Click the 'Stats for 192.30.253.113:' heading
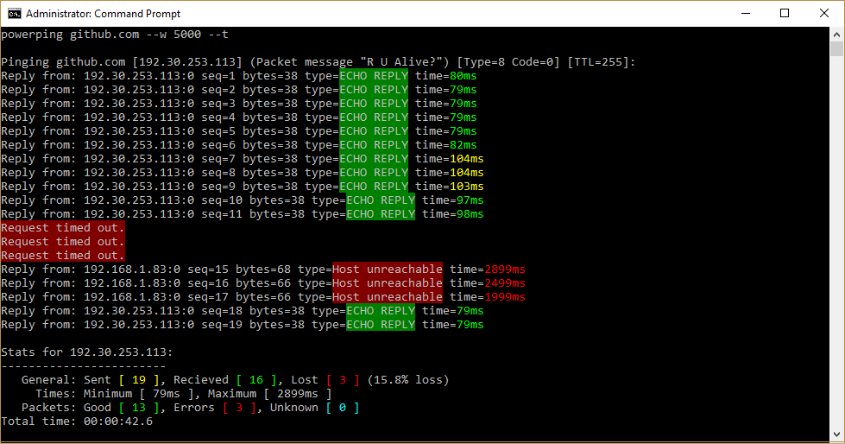 87,352
